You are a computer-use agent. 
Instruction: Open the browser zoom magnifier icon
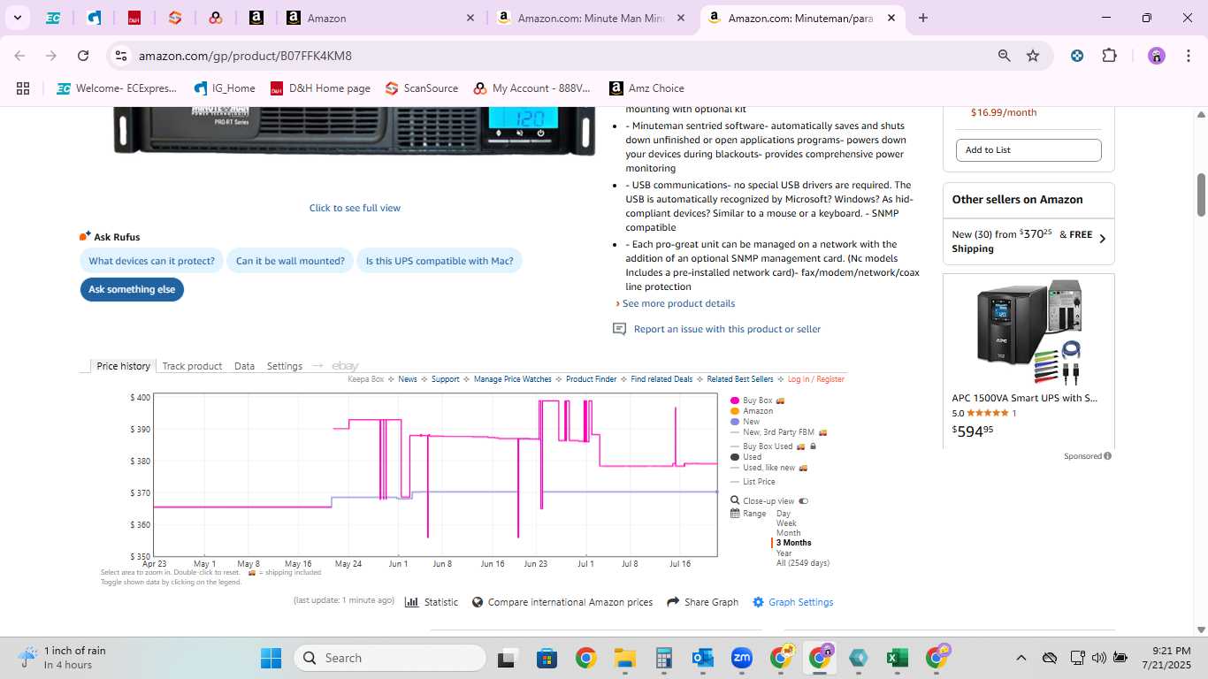pos(1005,56)
